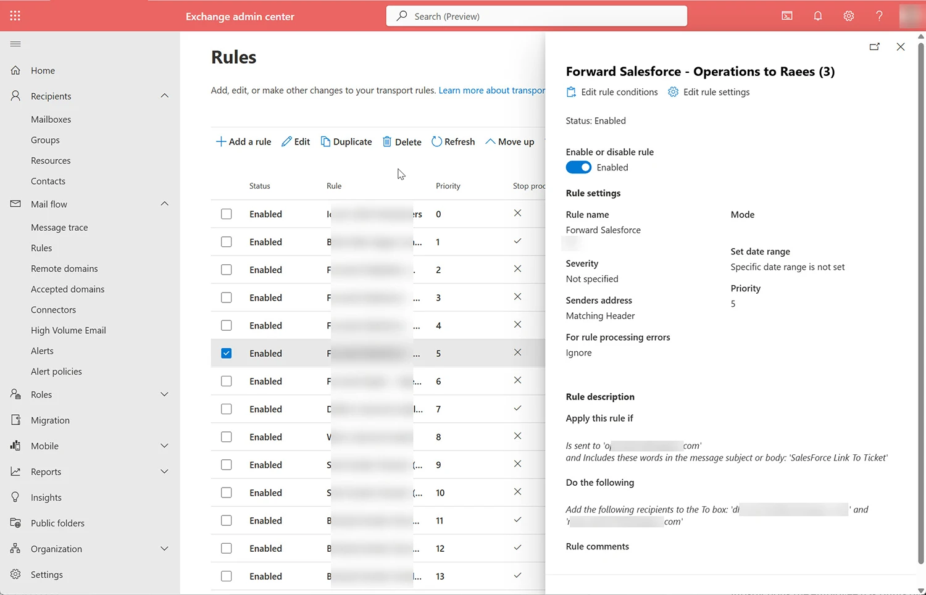Check the priority 3 rule checkbox

tap(227, 297)
